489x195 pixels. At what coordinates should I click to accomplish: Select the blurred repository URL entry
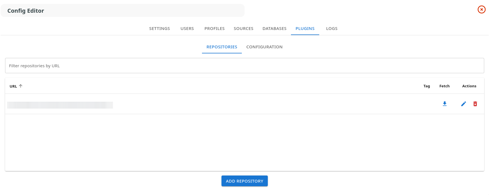[60, 105]
